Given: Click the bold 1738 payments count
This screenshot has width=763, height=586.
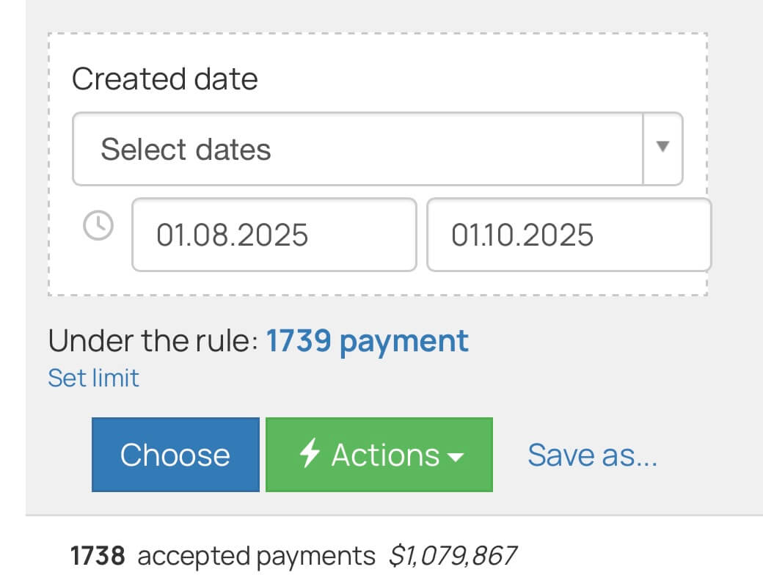Looking at the screenshot, I should click(98, 556).
